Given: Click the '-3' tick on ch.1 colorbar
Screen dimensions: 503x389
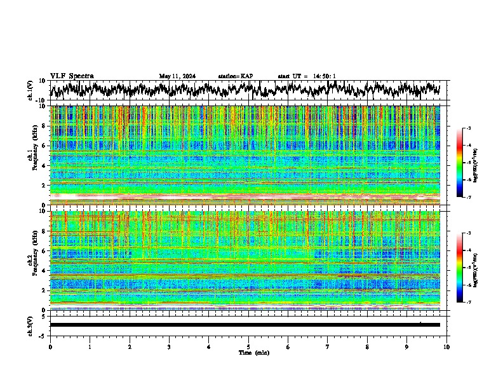Looking at the screenshot, I should click(468, 128).
